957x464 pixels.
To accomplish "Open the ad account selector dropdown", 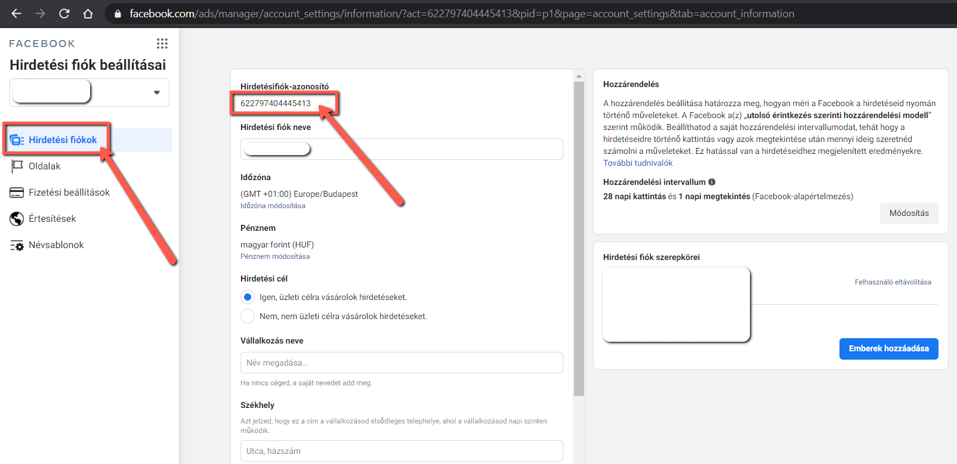I will [89, 92].
